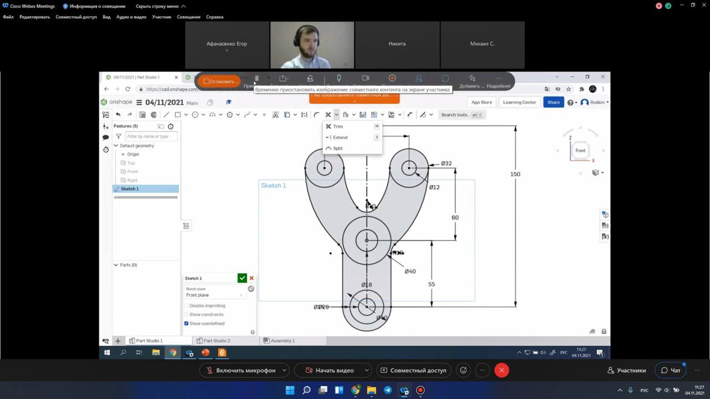Click Остановить stop sharing button

(x=219, y=81)
